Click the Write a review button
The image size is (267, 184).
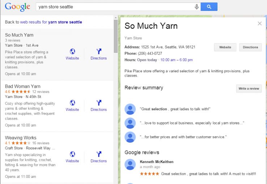tap(249, 89)
